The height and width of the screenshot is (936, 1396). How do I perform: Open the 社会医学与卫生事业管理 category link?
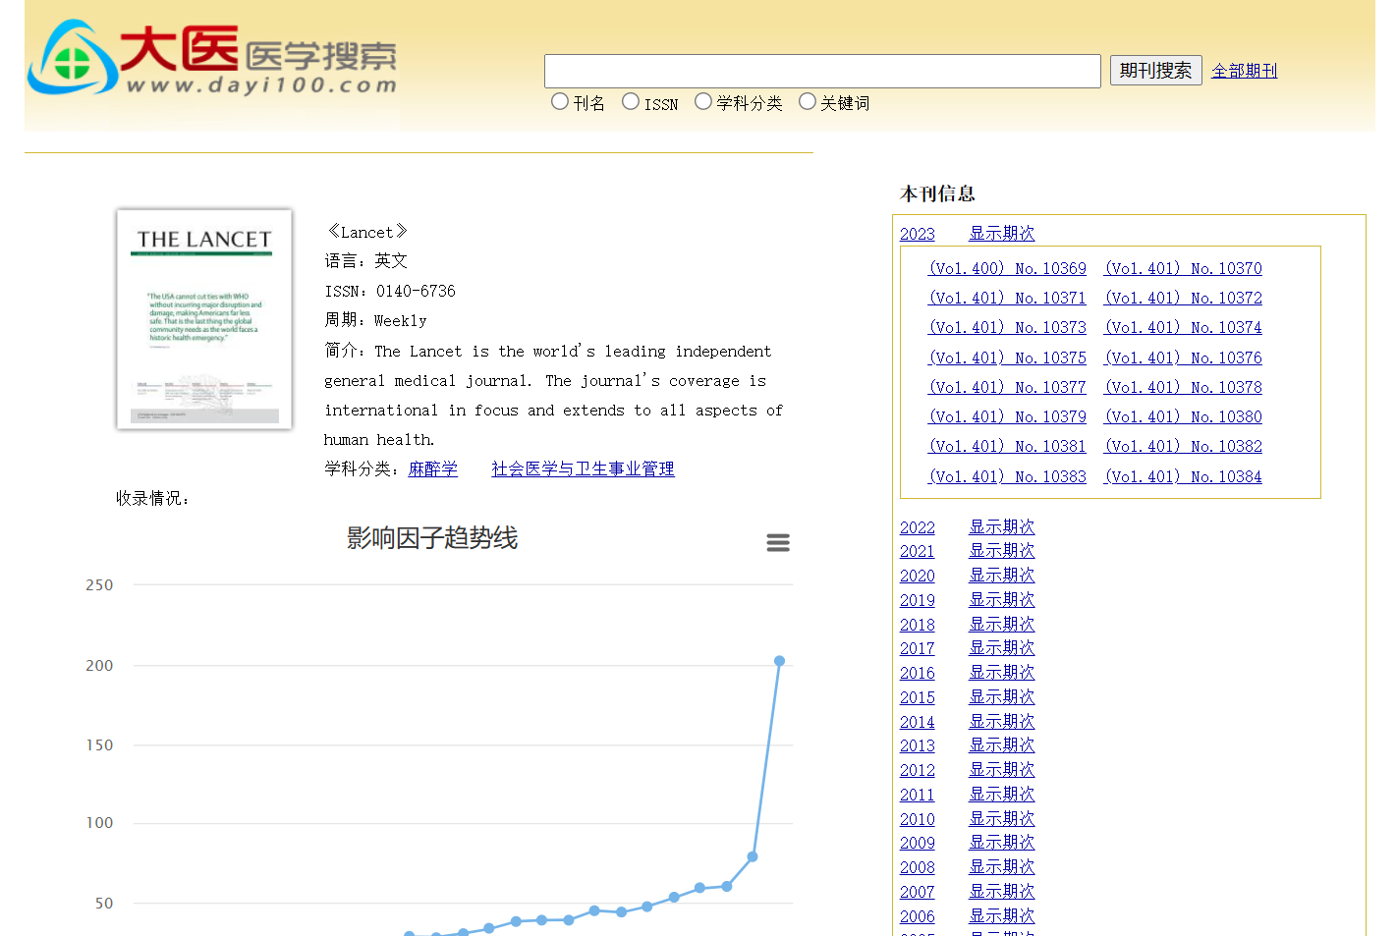583,469
